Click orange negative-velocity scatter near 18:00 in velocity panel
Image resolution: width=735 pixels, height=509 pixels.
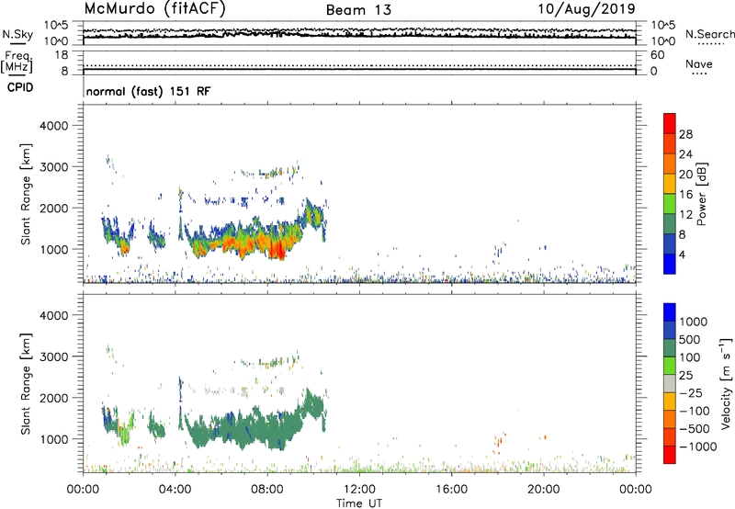coord(498,442)
